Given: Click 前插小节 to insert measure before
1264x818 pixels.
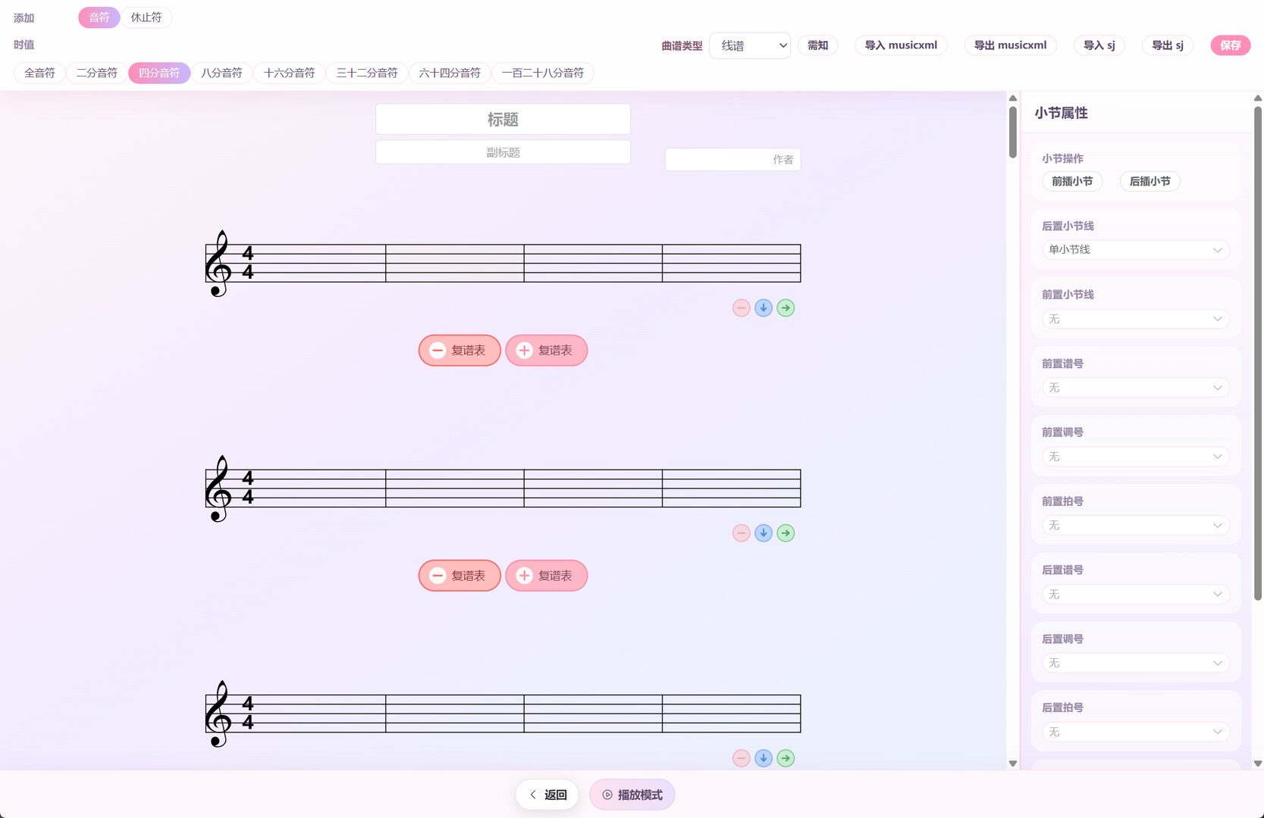Looking at the screenshot, I should point(1072,181).
